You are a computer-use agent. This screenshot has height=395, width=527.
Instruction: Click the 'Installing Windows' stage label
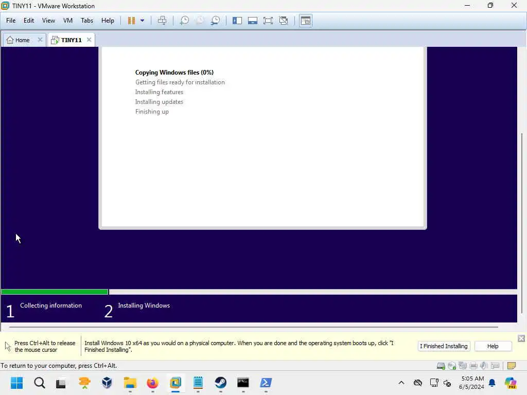144,306
